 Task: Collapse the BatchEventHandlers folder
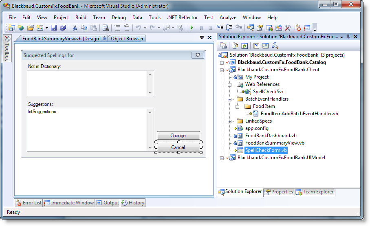pos(229,99)
